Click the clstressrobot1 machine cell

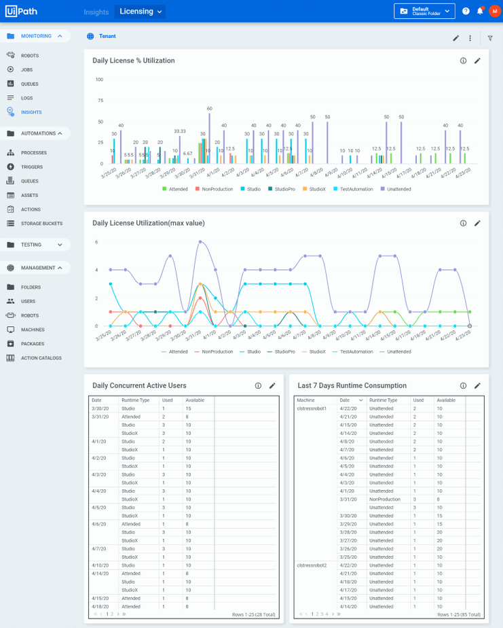point(312,408)
